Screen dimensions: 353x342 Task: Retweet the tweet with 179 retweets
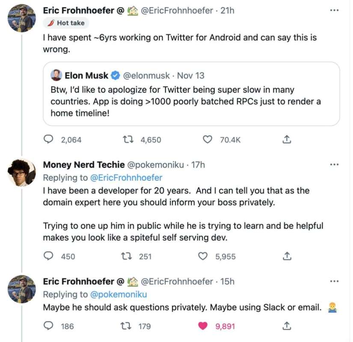click(127, 326)
